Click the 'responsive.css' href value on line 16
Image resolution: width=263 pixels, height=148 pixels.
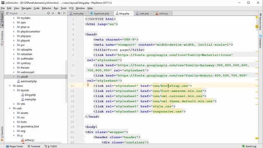167,111
